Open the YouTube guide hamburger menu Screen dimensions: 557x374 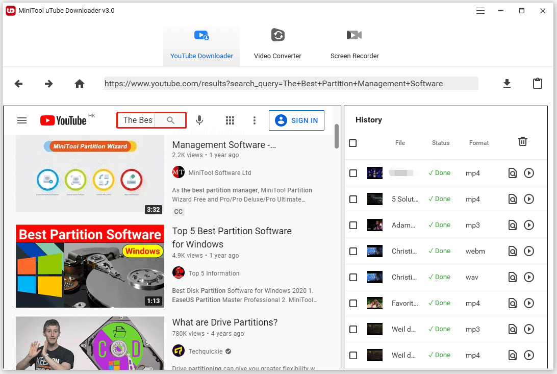click(x=22, y=120)
